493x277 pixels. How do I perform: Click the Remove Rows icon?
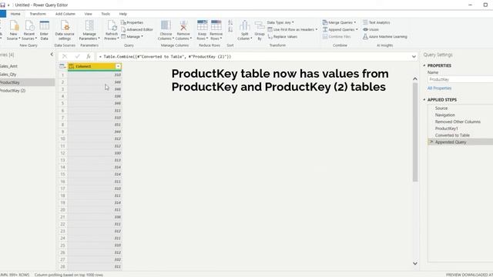coord(216,25)
